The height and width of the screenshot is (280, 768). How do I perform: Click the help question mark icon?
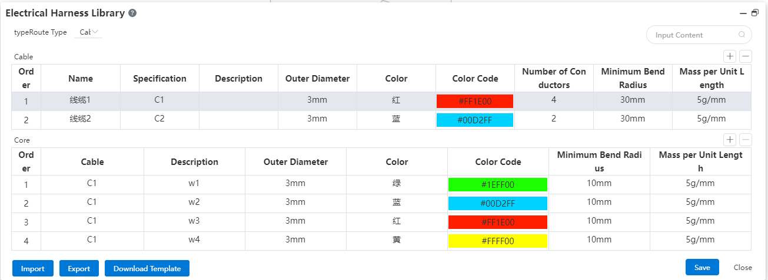[x=132, y=14]
